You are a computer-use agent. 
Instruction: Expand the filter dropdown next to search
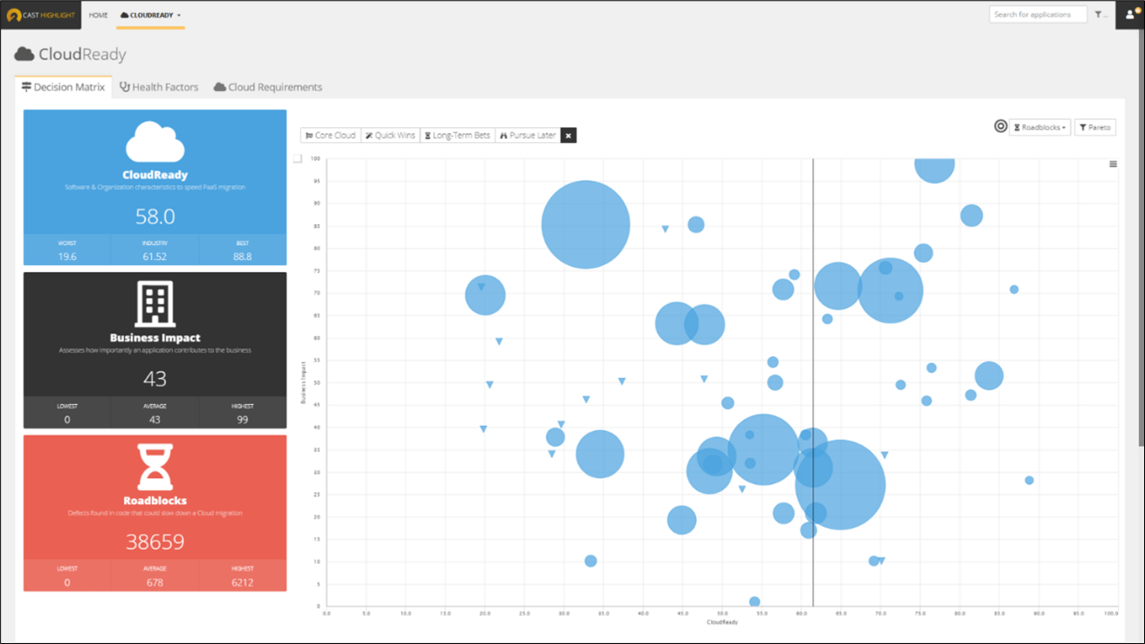[x=1100, y=14]
